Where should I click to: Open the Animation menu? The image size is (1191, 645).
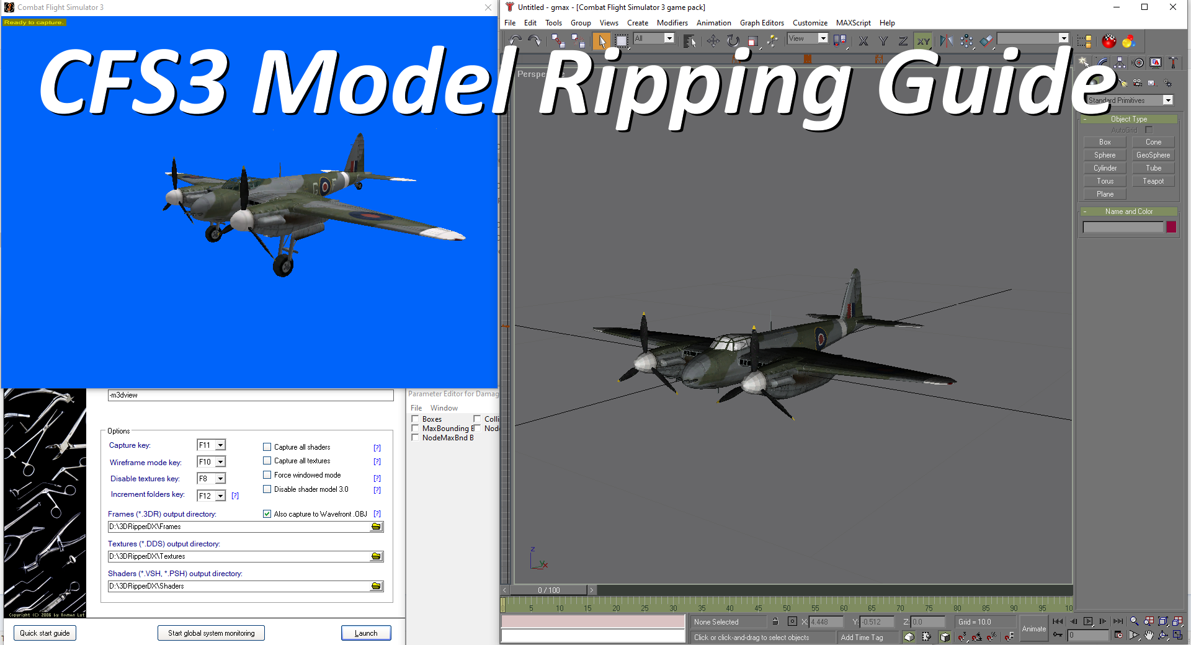point(713,23)
